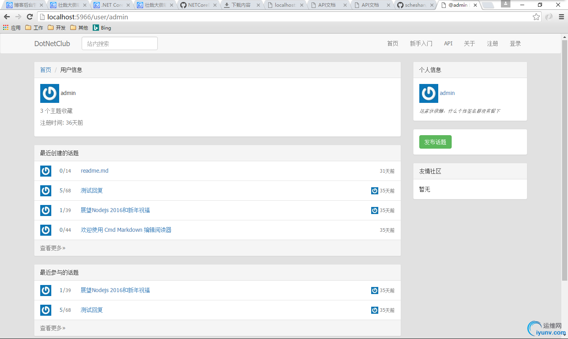Viewport: 568px width, 339px height.
Task: Open the 工作 bookmarks folder
Action: (34, 28)
